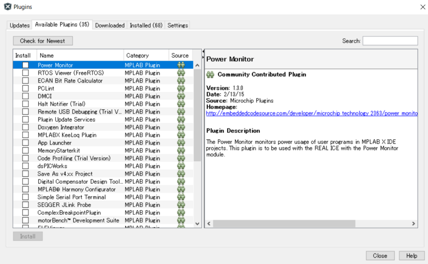Click source icon in DMCI row
428x264 pixels.
181,96
